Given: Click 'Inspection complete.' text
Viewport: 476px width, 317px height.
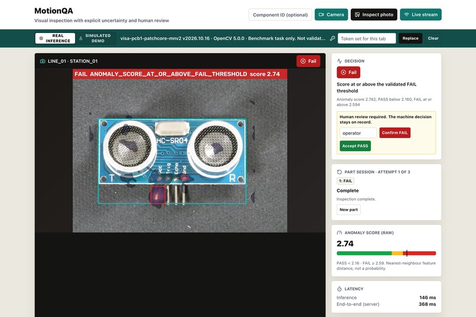Looking at the screenshot, I should (356, 199).
